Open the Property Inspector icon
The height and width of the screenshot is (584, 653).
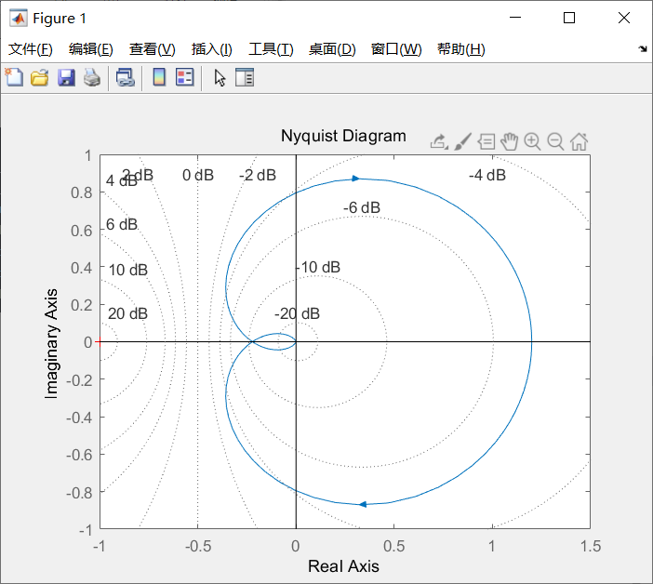(x=245, y=77)
